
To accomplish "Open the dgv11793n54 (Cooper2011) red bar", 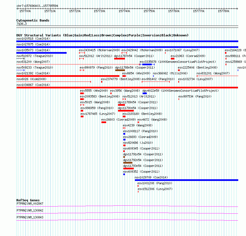I will (x=129, y=169).
